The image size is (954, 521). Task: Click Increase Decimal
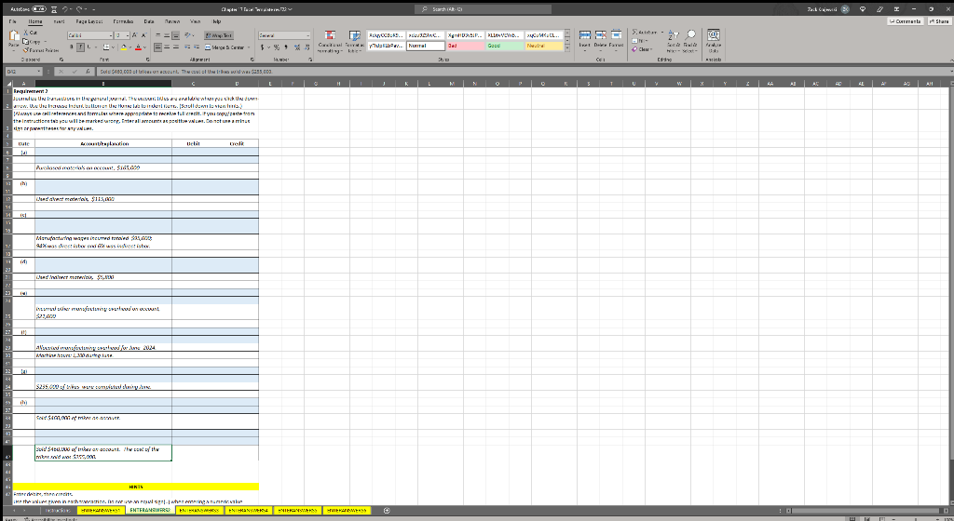(x=297, y=47)
